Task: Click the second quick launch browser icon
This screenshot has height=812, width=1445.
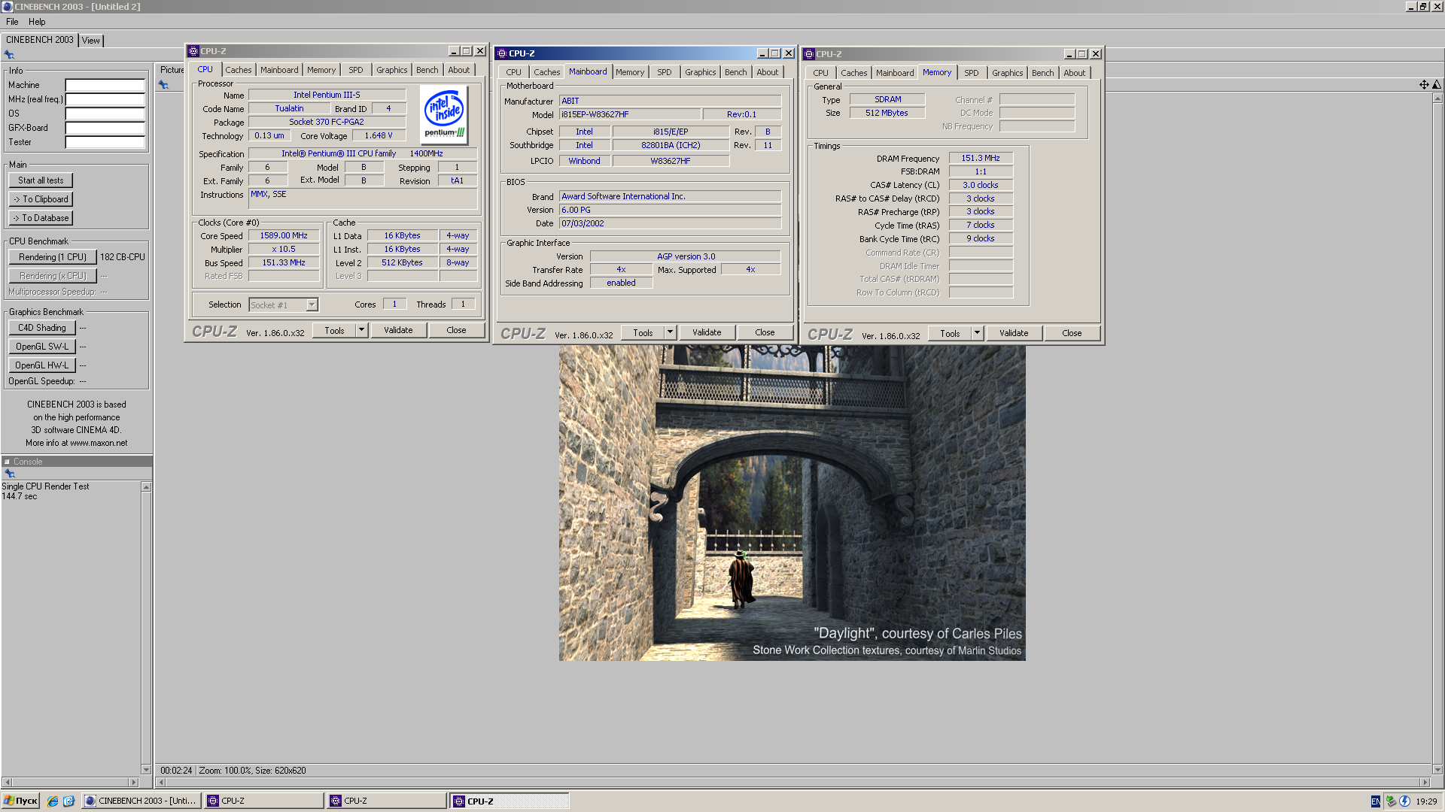Action: pyautogui.click(x=68, y=801)
